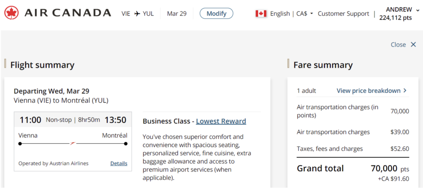
Task: Click the Vienna departure dot on route line
Action: [x=20, y=144]
